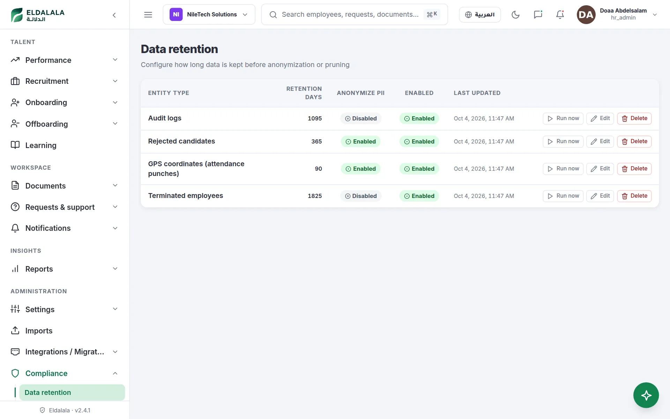
Task: Toggle Anonymize PII badge for Terminated employees
Action: pos(361,196)
